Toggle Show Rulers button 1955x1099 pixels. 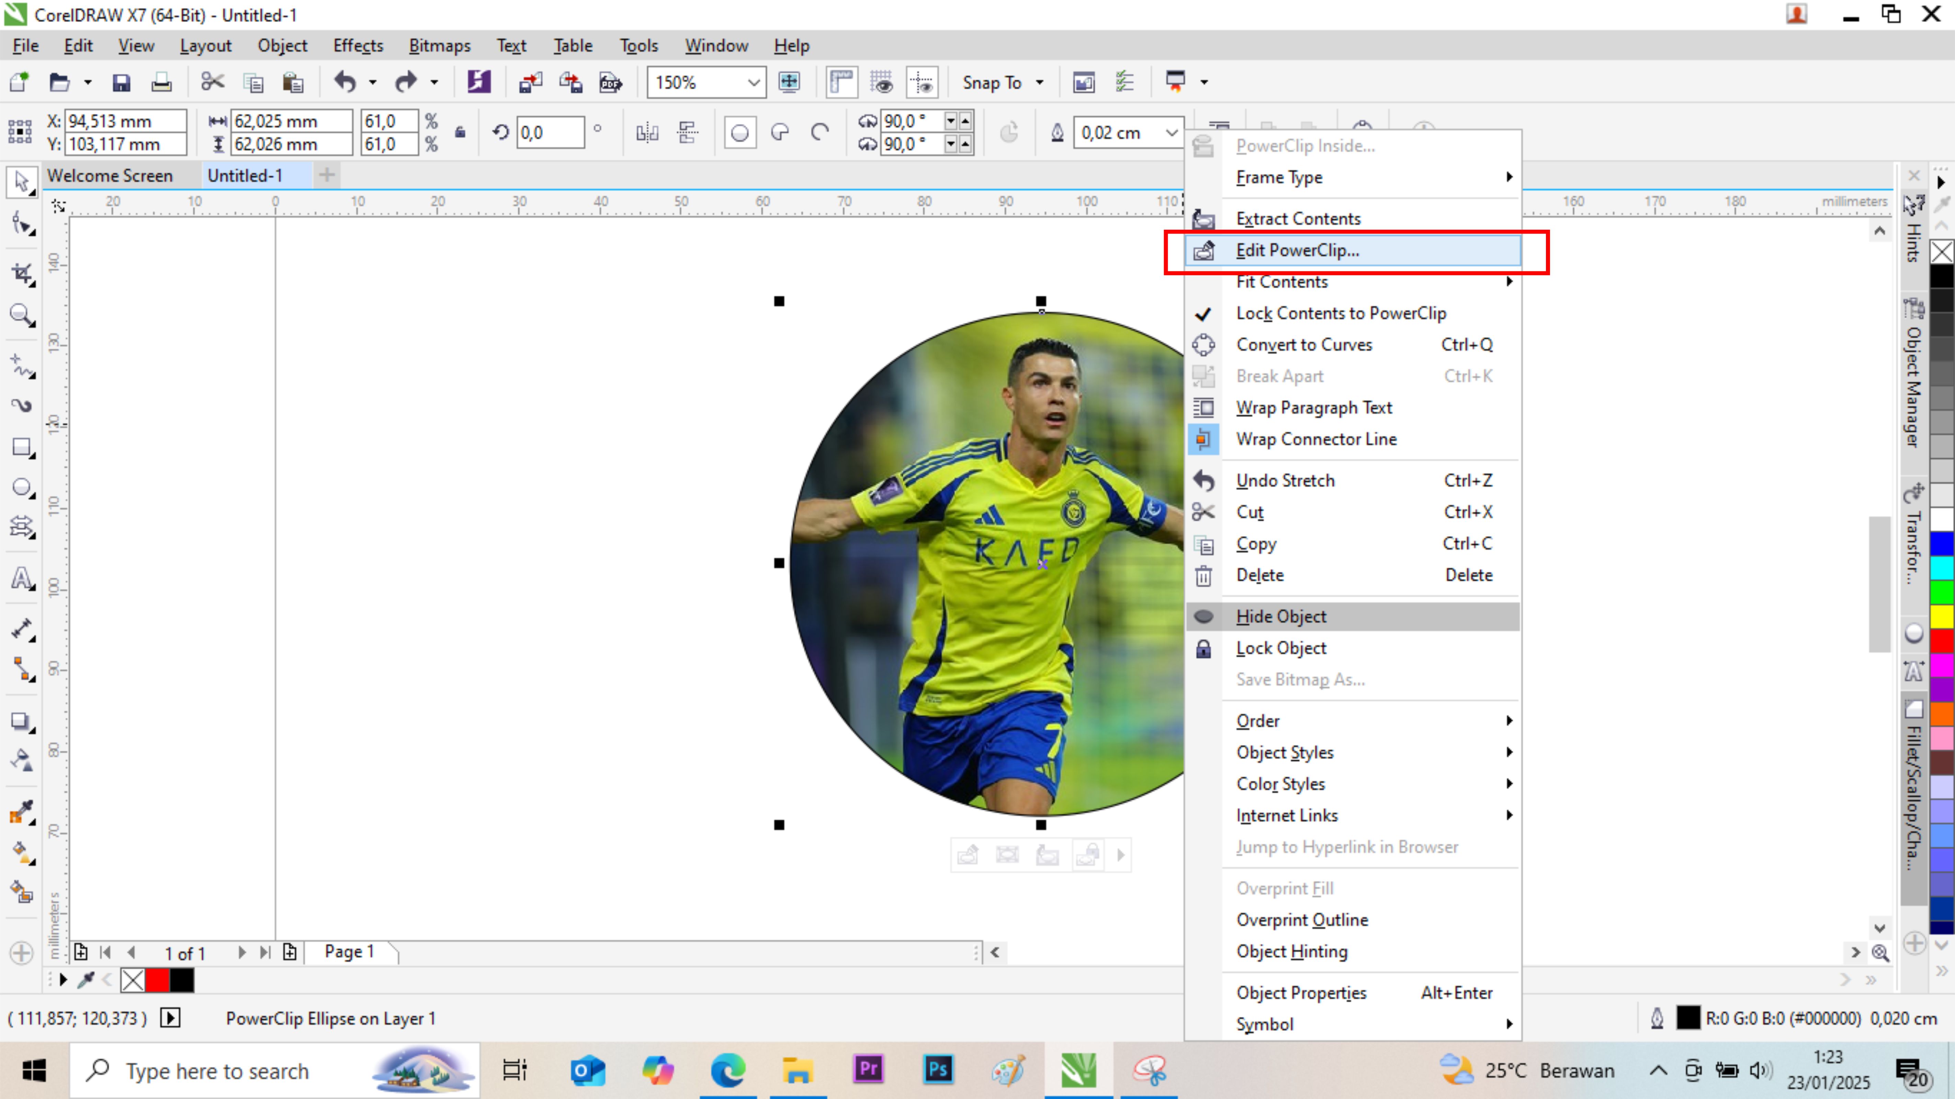coord(841,82)
